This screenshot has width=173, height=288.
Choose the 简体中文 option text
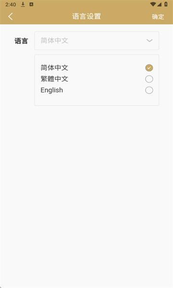(54, 68)
